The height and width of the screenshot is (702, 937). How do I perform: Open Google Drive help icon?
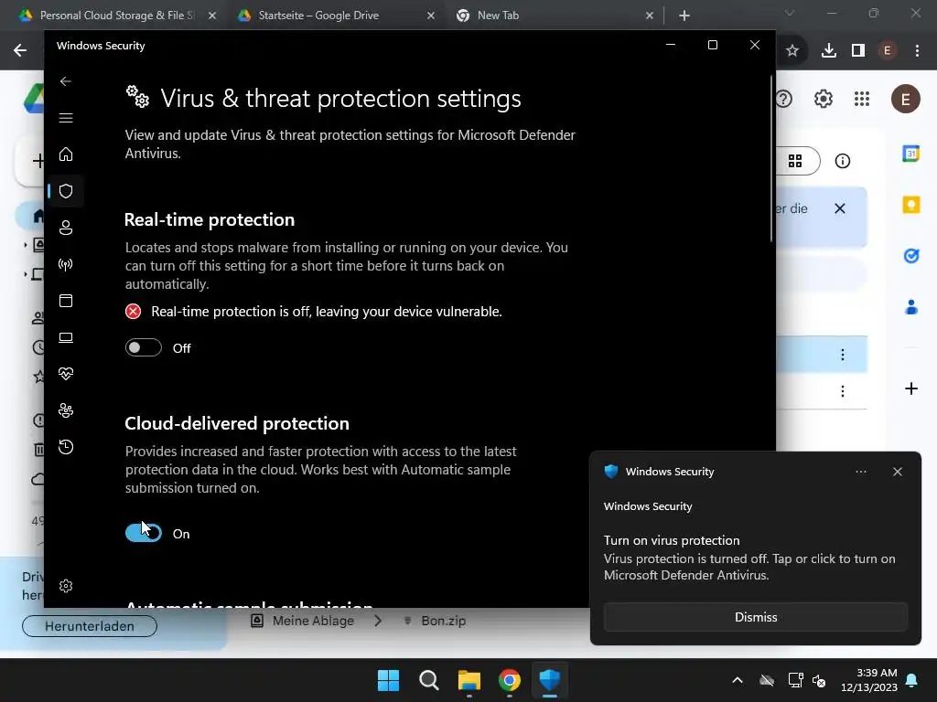[783, 99]
